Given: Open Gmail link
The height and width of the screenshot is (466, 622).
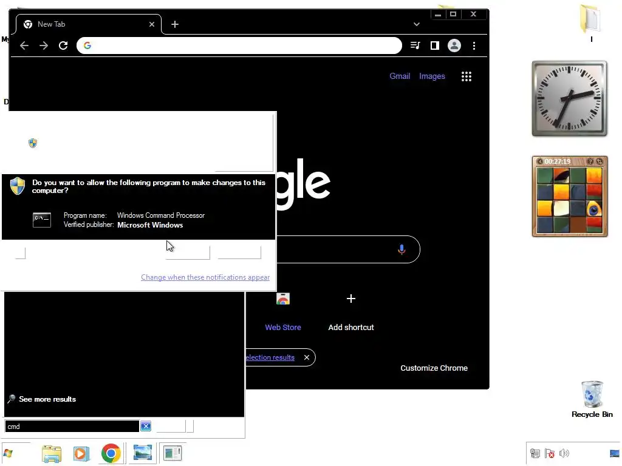Looking at the screenshot, I should 400,76.
